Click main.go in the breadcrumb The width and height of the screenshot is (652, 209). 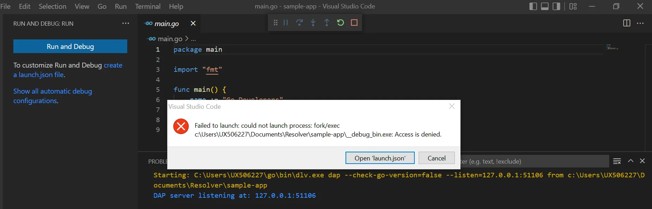pos(170,39)
